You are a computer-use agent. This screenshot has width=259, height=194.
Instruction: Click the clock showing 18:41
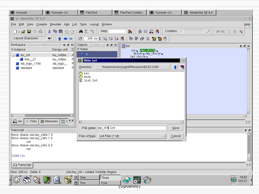pos(243,177)
